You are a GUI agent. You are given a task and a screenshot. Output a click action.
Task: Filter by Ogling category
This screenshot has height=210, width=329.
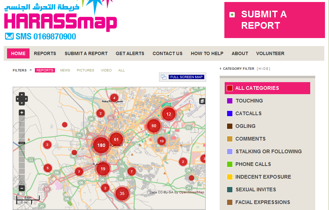click(x=245, y=126)
